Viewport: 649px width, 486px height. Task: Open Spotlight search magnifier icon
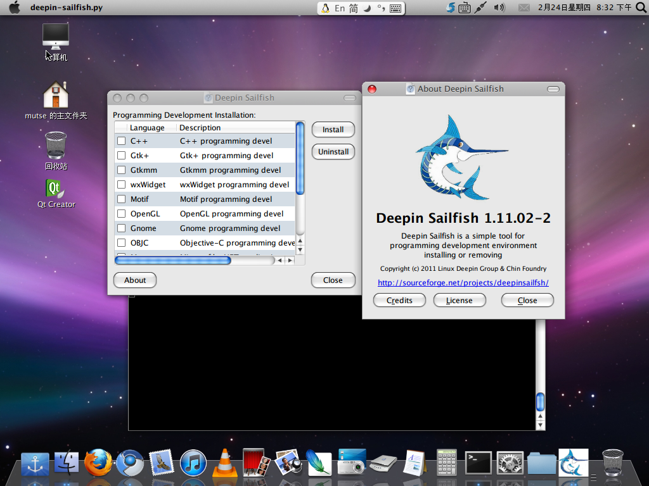tap(641, 8)
